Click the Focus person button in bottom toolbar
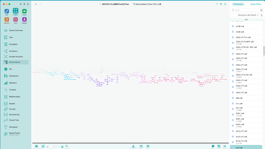 [x=43, y=147]
